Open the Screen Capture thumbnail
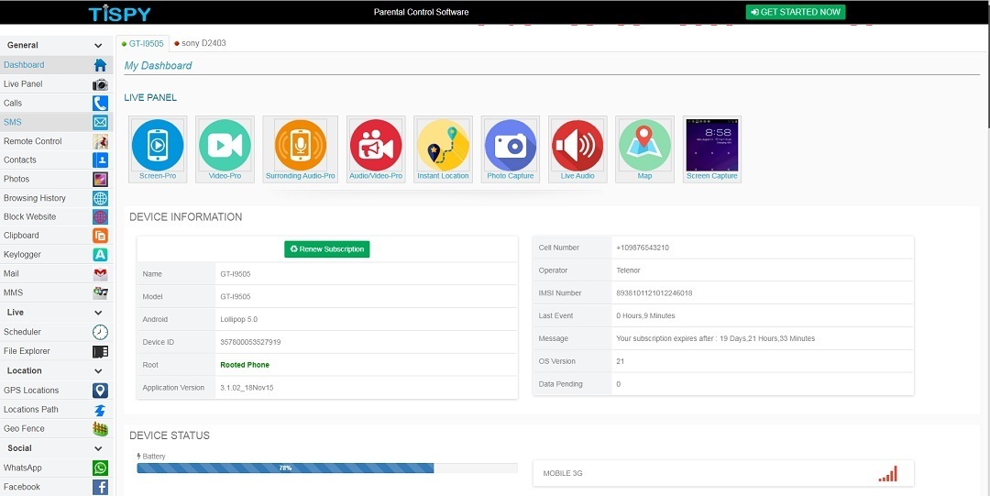 coord(711,146)
